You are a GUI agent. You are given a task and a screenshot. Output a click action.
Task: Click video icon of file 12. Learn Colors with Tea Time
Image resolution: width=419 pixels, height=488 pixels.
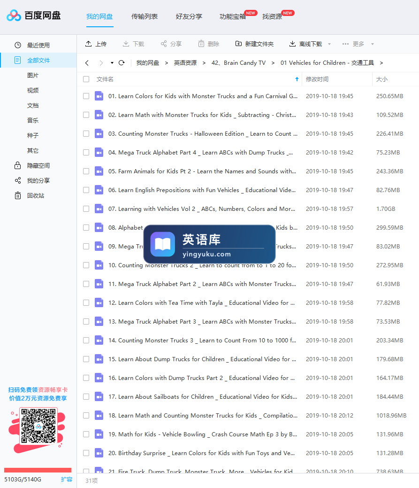click(x=99, y=303)
